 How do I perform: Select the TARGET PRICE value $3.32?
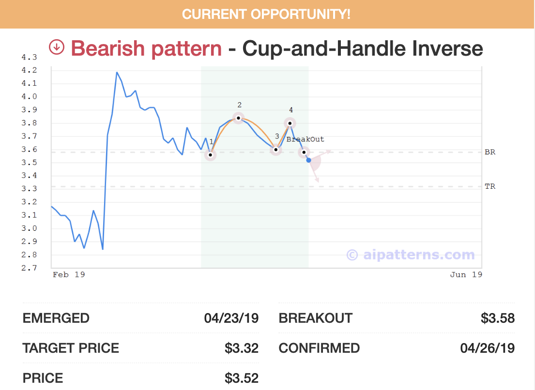[241, 348]
